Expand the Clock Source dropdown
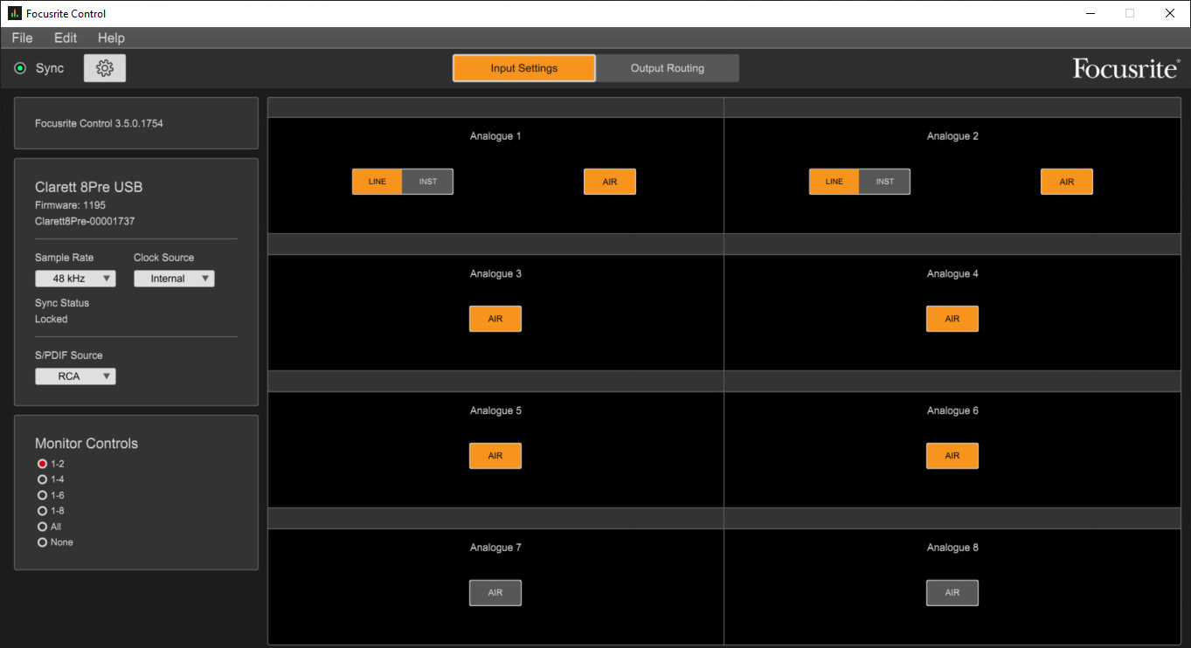 (x=174, y=279)
